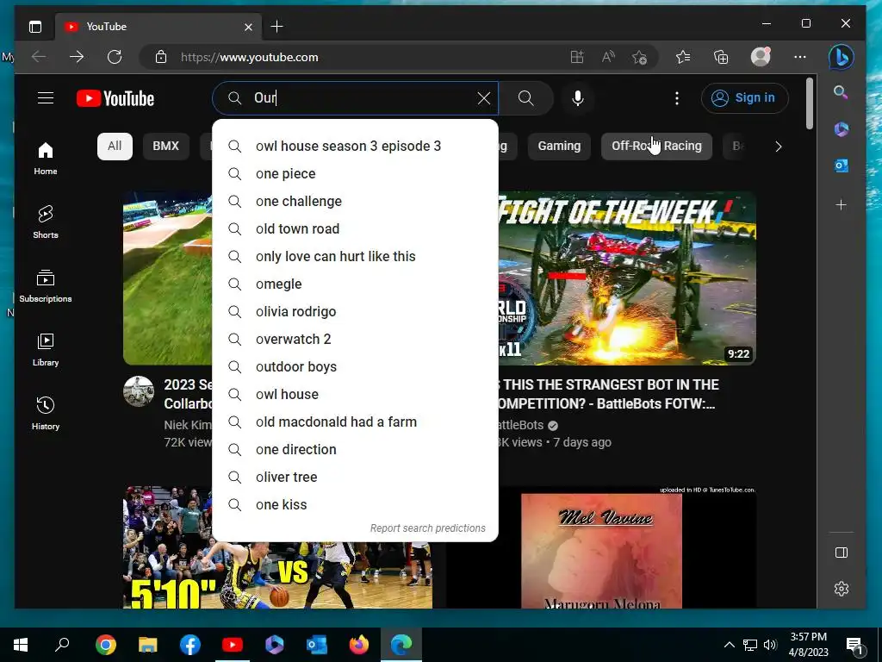Add this page to favorites

click(640, 57)
